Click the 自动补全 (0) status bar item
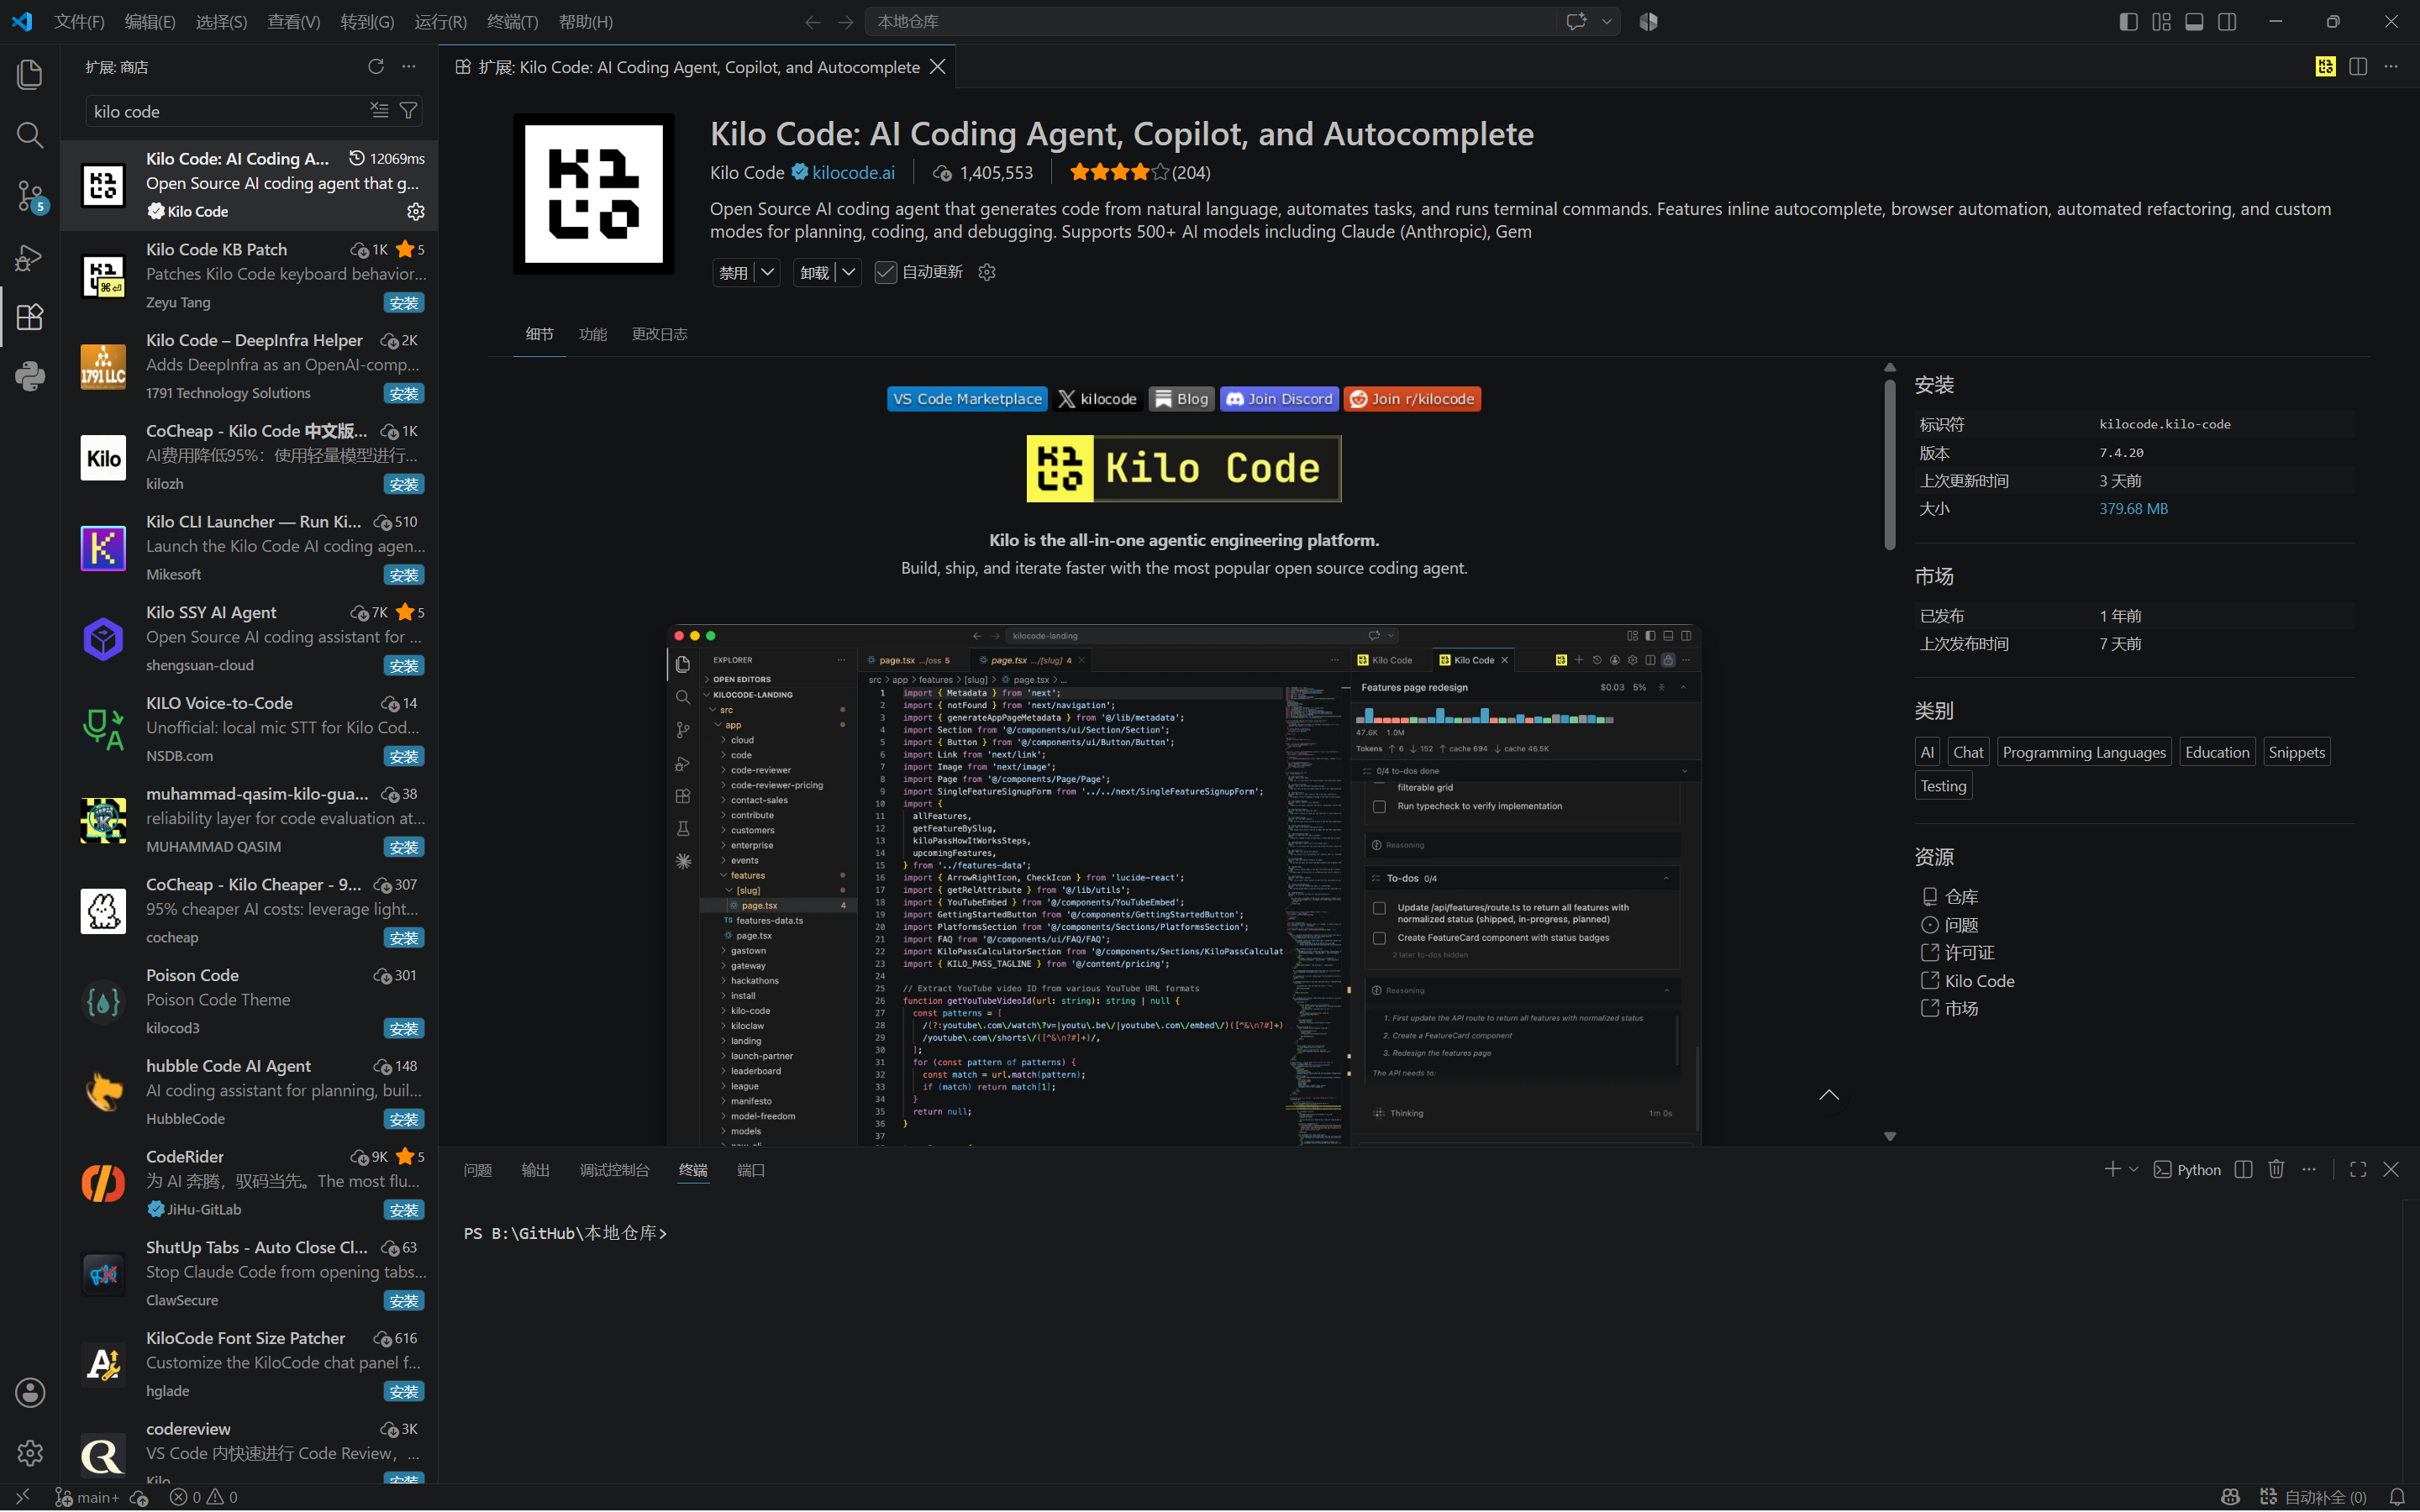Image resolution: width=2420 pixels, height=1512 pixels. tap(2313, 1497)
